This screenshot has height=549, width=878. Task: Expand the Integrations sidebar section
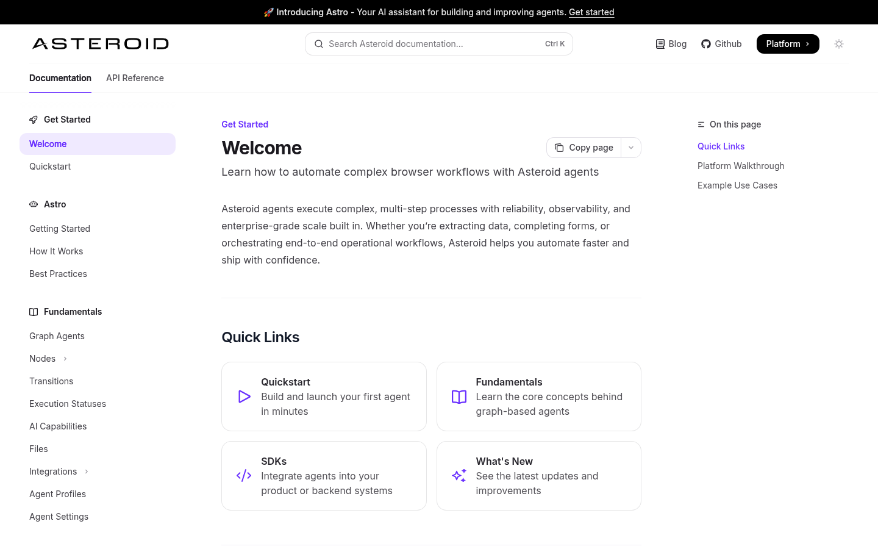pos(87,472)
